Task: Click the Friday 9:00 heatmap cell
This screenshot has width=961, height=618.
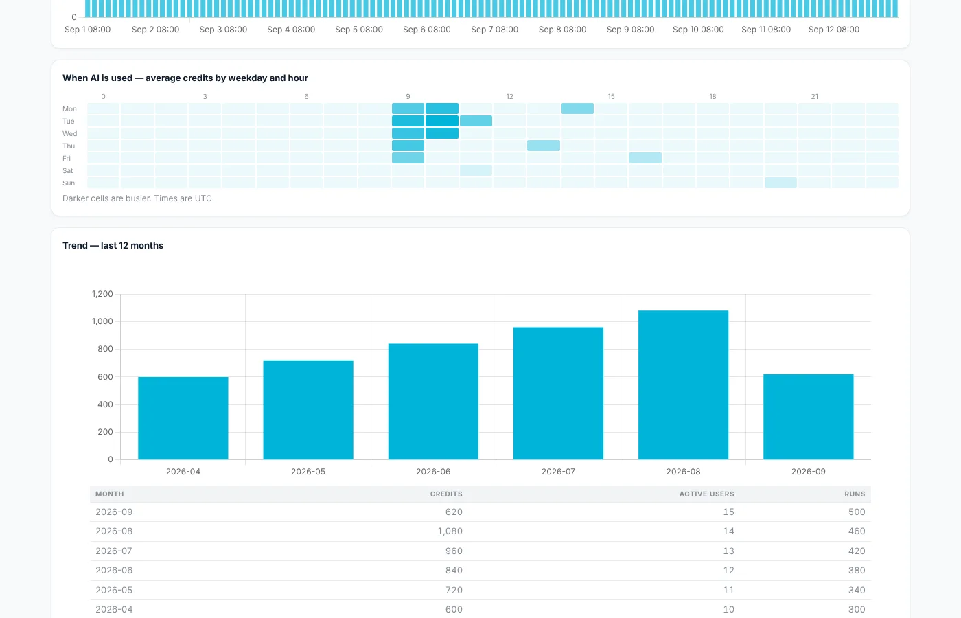Action: coord(408,158)
